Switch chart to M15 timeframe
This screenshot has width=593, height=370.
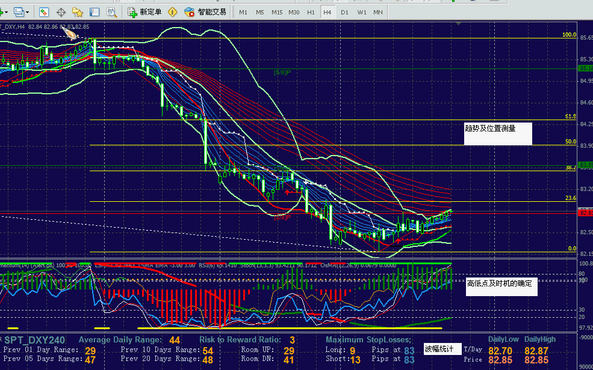coord(276,12)
